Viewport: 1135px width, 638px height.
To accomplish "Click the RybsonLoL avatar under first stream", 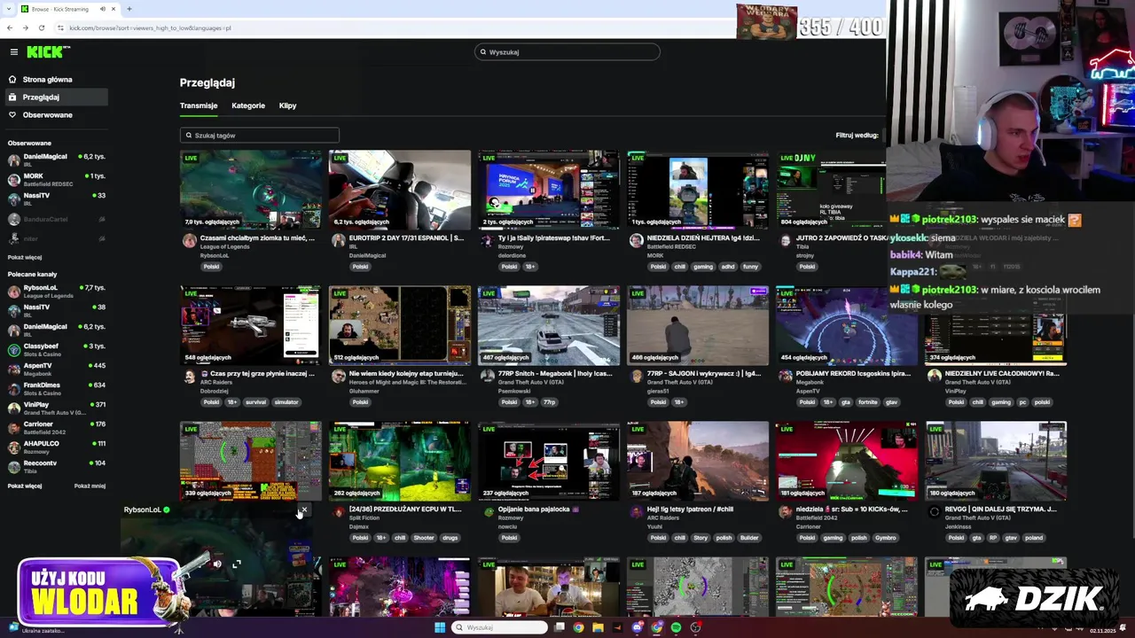I will [189, 240].
